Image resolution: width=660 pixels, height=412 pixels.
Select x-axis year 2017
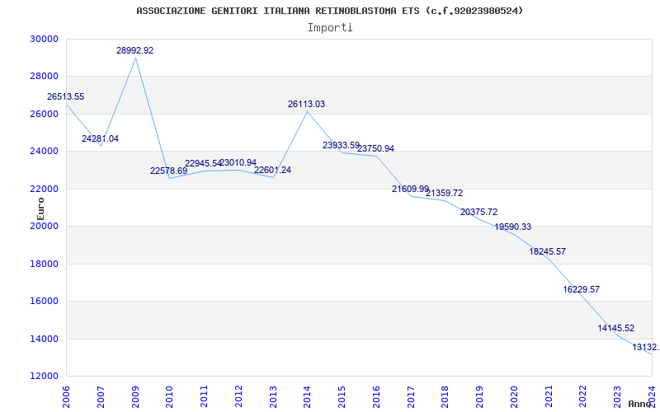(411, 396)
